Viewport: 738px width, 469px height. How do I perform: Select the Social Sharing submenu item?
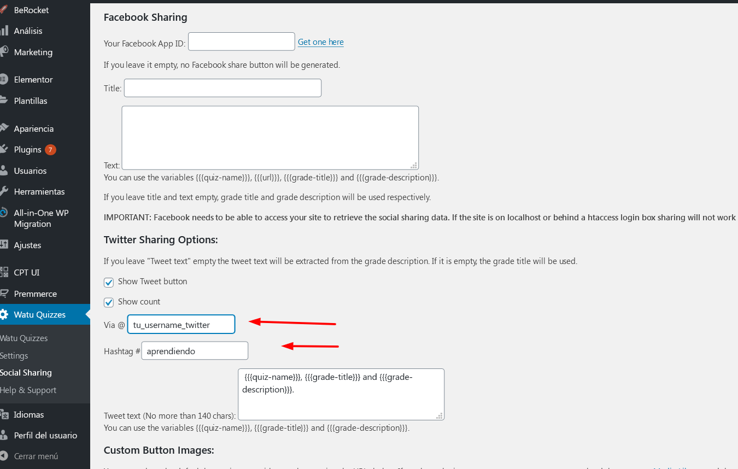tap(26, 373)
